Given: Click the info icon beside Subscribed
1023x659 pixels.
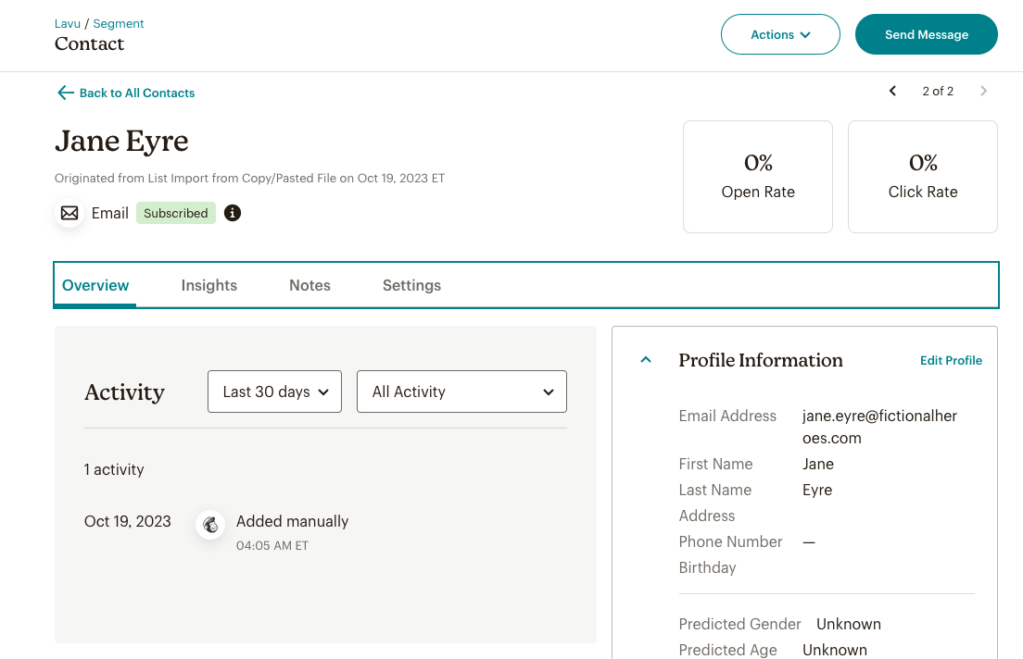Looking at the screenshot, I should 233,213.
